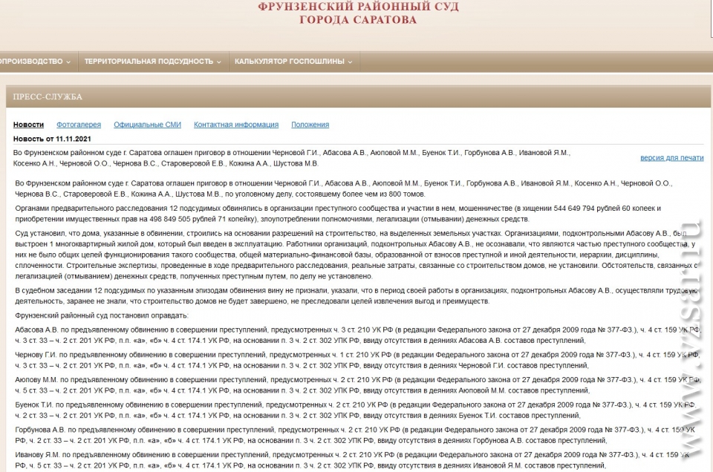The image size is (713, 472).
Task: Click the acquittal paragraph starting 'Буенок Т.И. по предъявленному'
Action: click(x=356, y=410)
